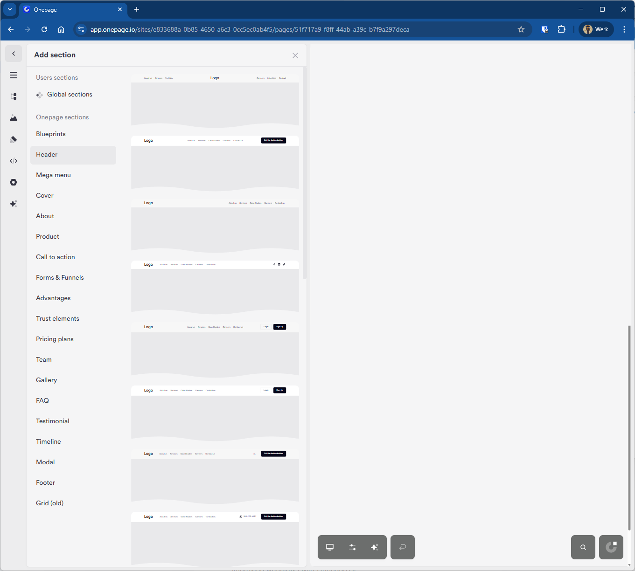Choose header template with phone number and button
This screenshot has width=635, height=571.
pyautogui.click(x=215, y=539)
